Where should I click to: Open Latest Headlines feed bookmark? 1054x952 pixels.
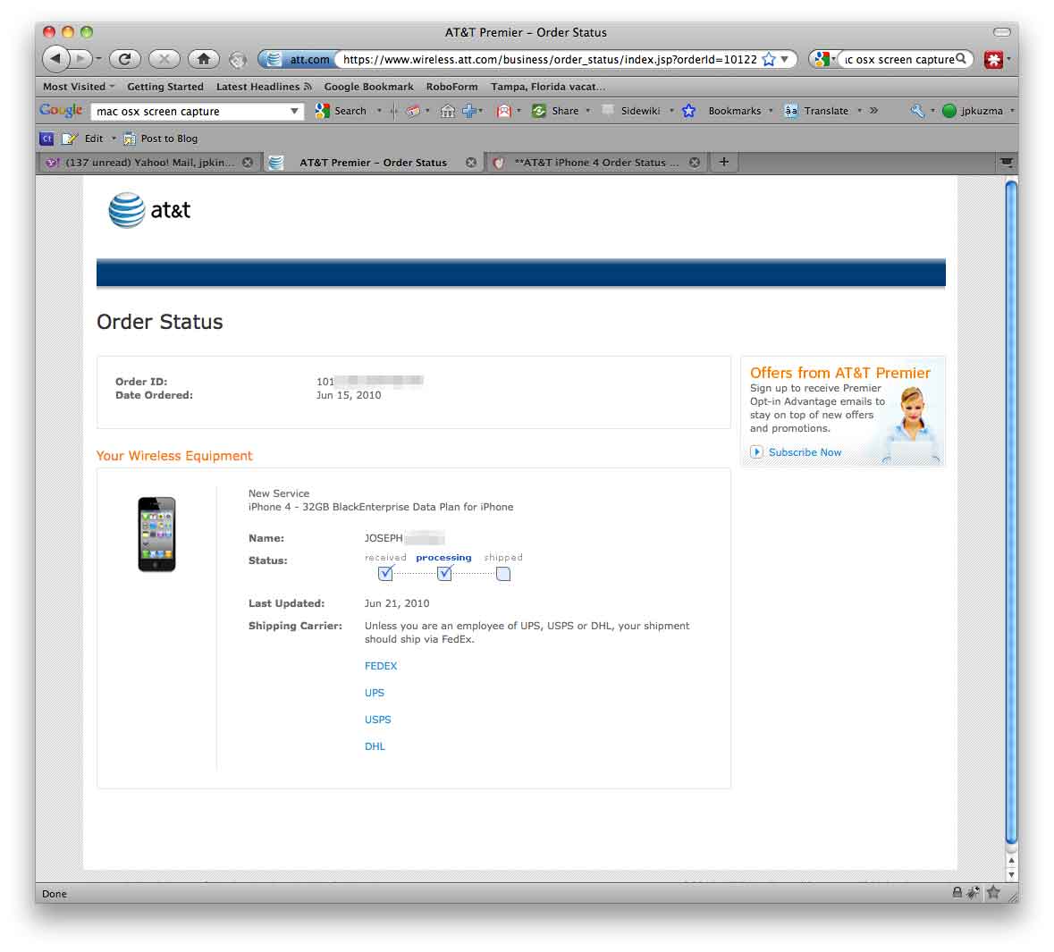(x=264, y=87)
